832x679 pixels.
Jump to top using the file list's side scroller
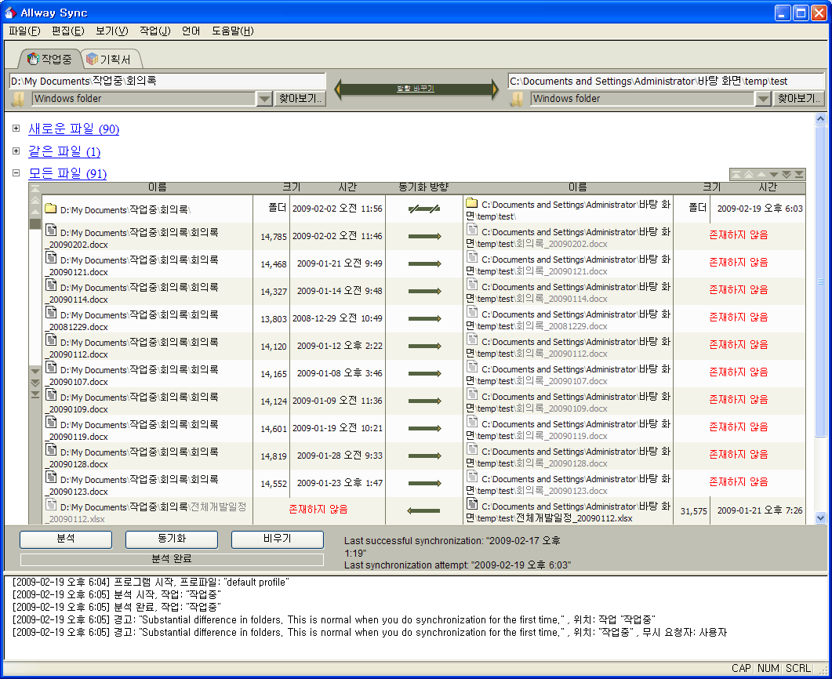click(x=35, y=188)
